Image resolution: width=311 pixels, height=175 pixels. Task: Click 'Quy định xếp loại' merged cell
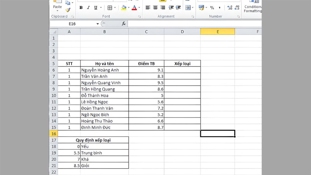[93, 140]
